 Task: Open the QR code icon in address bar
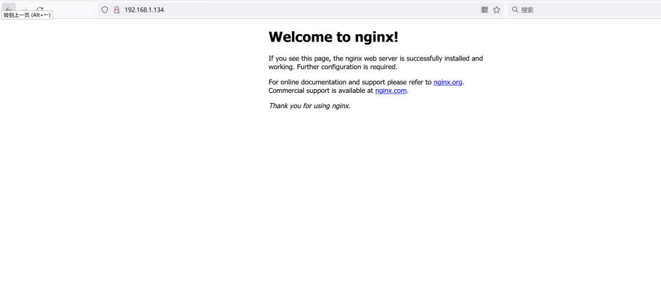484,10
